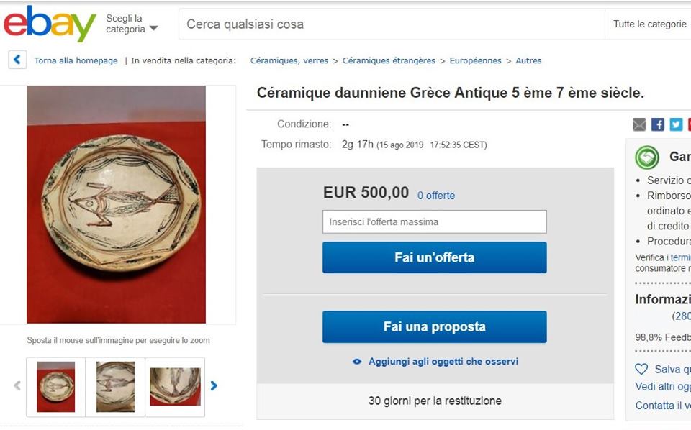The image size is (691, 430).
Task: Click the eBay logo
Action: click(50, 24)
